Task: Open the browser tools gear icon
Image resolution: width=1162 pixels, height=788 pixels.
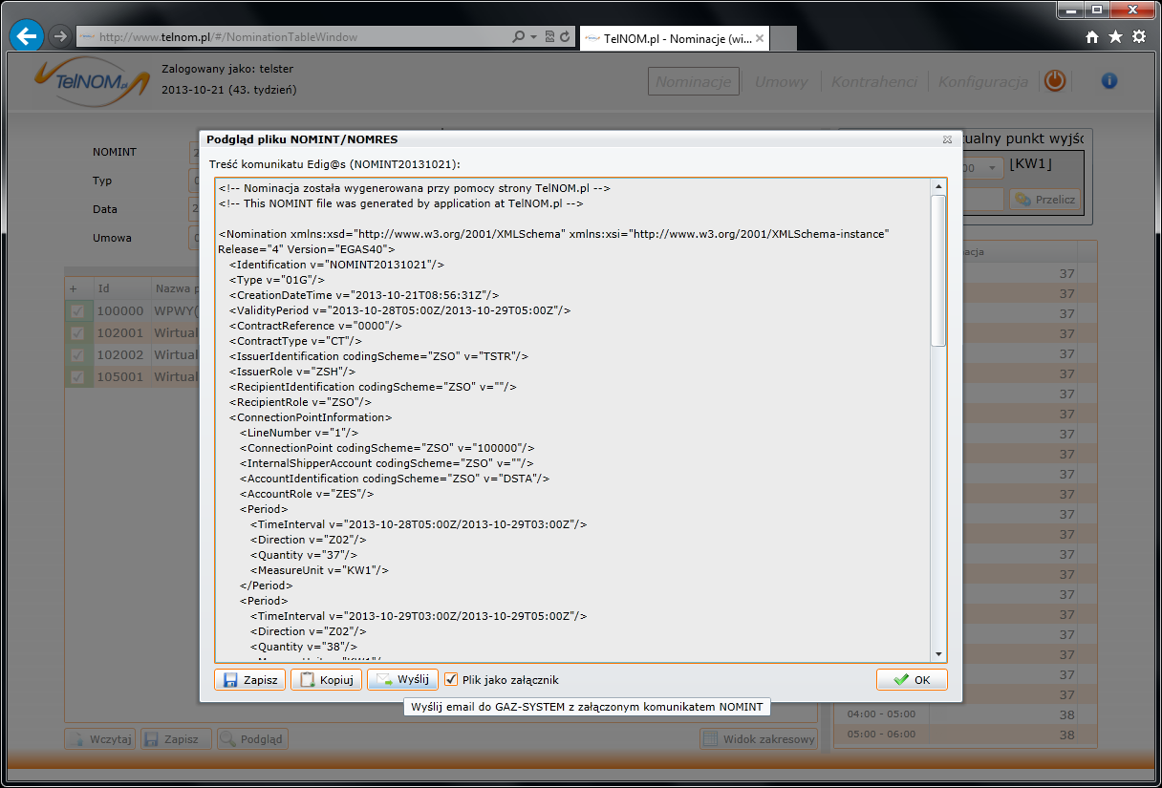Action: click(1139, 37)
